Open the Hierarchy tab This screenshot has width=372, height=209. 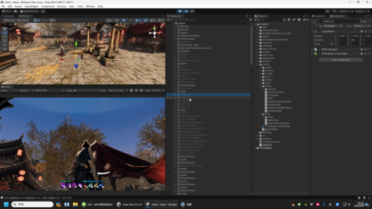[174, 16]
